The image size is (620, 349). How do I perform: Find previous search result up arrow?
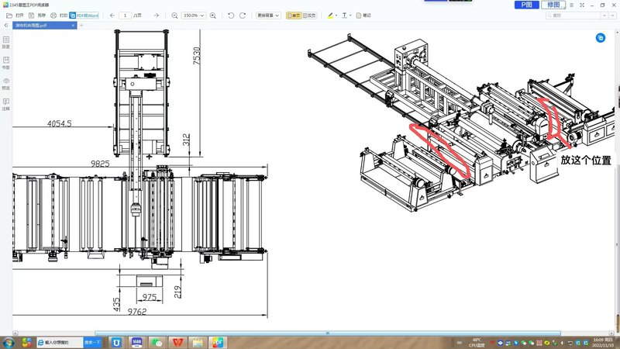point(604,16)
